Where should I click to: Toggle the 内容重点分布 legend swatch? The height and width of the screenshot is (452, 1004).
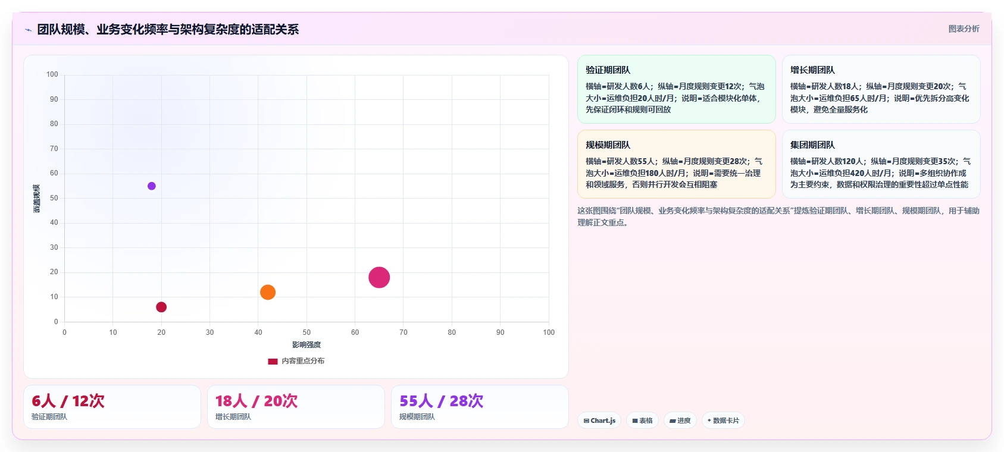pyautogui.click(x=273, y=361)
